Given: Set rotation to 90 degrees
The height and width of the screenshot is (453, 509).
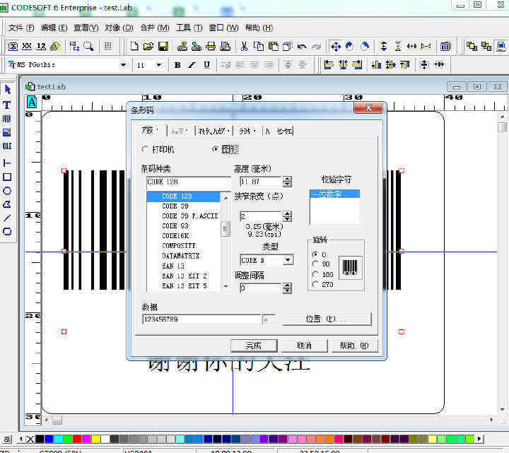Looking at the screenshot, I should tap(315, 264).
